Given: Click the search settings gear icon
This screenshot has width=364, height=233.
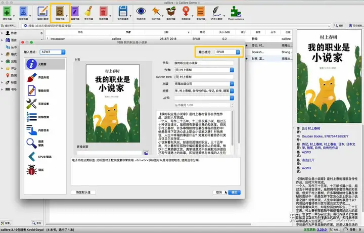Looking at the screenshot, I should pos(25,26).
